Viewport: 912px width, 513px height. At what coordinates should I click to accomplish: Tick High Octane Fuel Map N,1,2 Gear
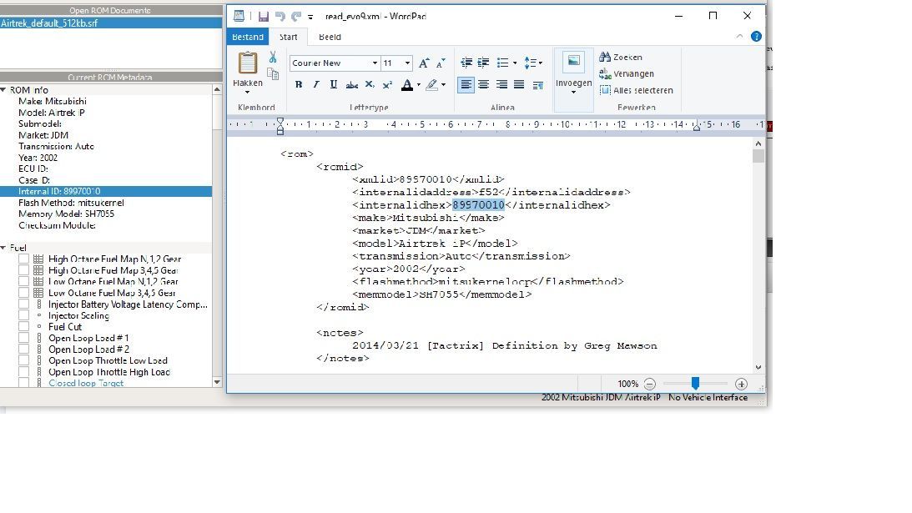(x=24, y=259)
